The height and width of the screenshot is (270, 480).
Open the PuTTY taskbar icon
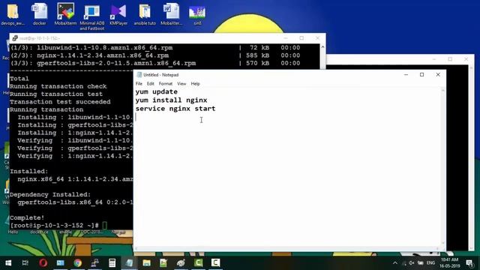[x=95, y=263]
